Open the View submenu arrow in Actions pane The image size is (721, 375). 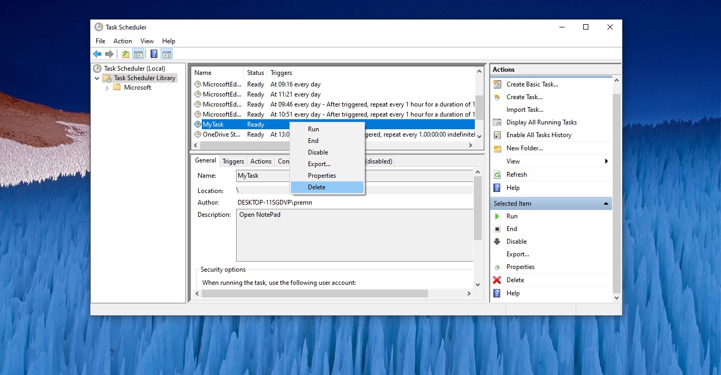pos(605,161)
